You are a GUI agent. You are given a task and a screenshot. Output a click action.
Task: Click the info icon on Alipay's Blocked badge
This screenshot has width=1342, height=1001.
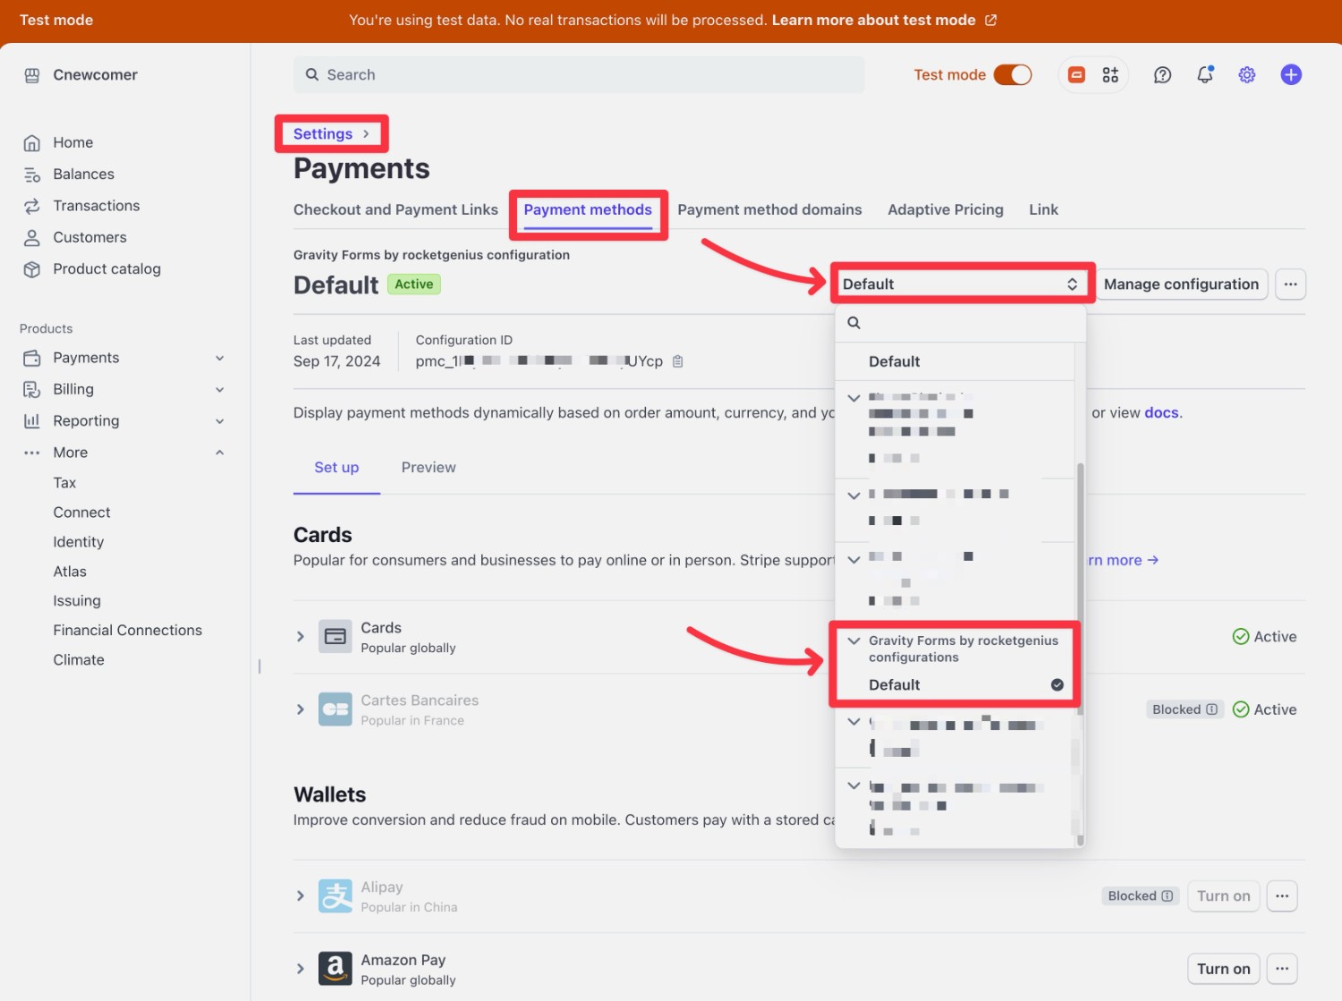(x=1167, y=895)
